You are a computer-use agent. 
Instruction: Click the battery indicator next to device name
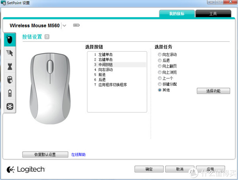click(x=76, y=25)
